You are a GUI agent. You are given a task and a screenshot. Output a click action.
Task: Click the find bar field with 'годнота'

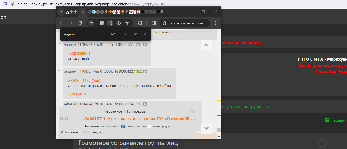click(x=85, y=34)
